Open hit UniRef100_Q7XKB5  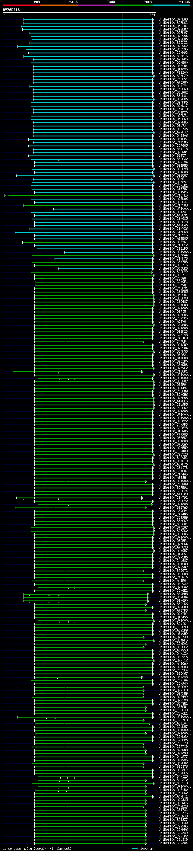[173, 122]
